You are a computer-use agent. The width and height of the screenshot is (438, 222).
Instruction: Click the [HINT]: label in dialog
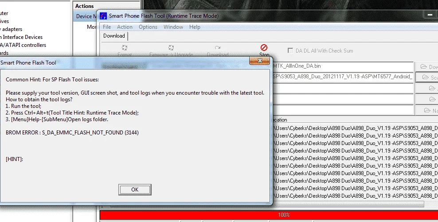14,159
